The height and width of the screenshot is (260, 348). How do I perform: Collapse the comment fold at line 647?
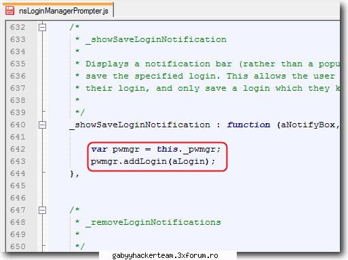click(42, 210)
